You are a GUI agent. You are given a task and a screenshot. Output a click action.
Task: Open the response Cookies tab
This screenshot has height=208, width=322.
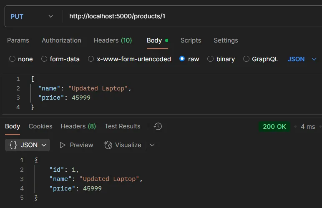(x=40, y=126)
